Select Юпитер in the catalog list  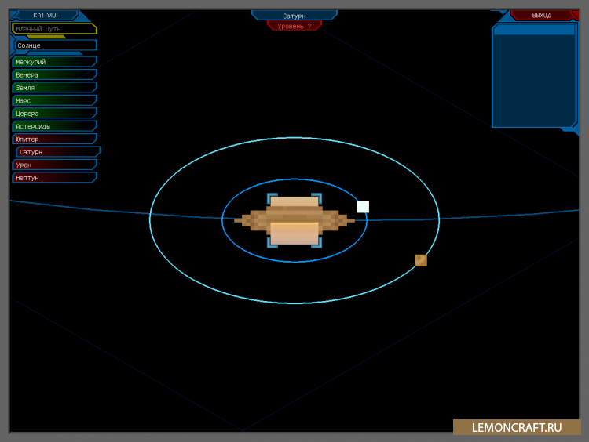53,139
